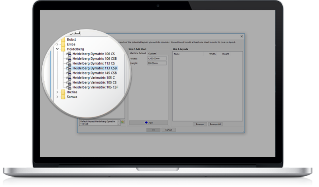The height and width of the screenshot is (187, 319).
Task: Click machine icon for Dymatrix 113 CSB
Action: pyautogui.click(x=69, y=68)
